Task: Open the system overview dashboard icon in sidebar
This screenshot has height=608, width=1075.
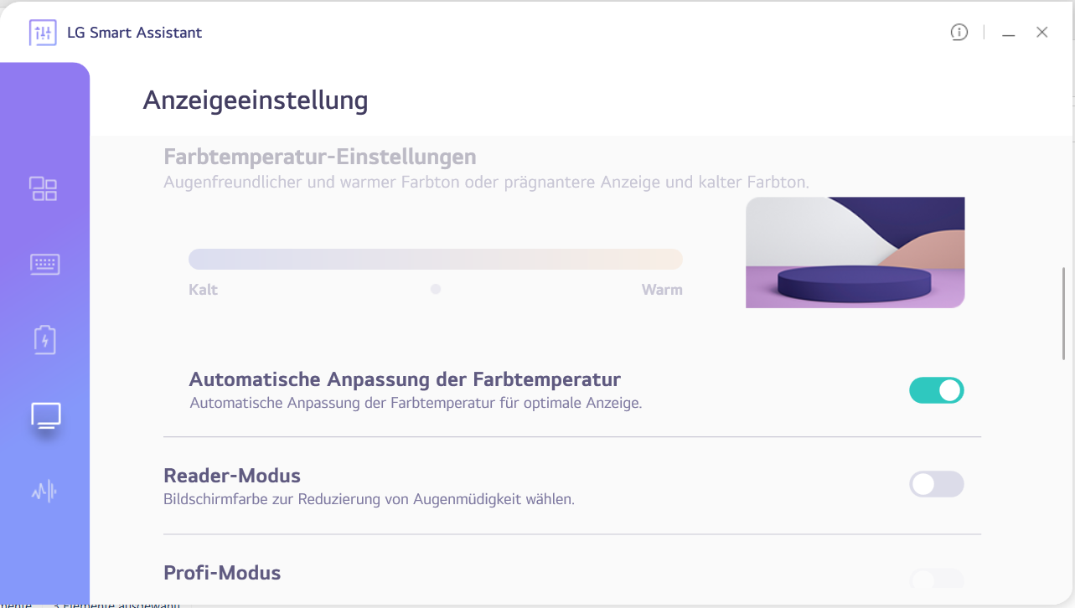Action: [44, 188]
